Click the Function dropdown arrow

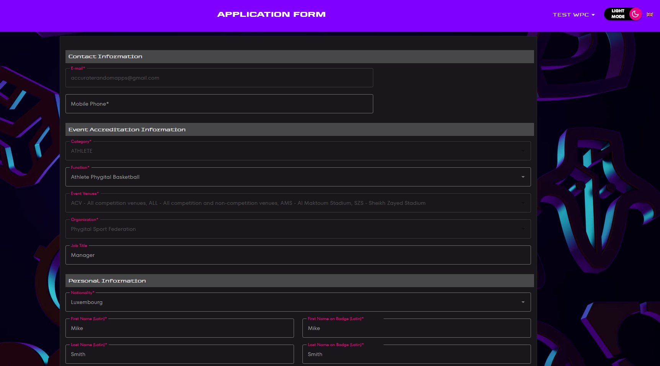pos(523,177)
